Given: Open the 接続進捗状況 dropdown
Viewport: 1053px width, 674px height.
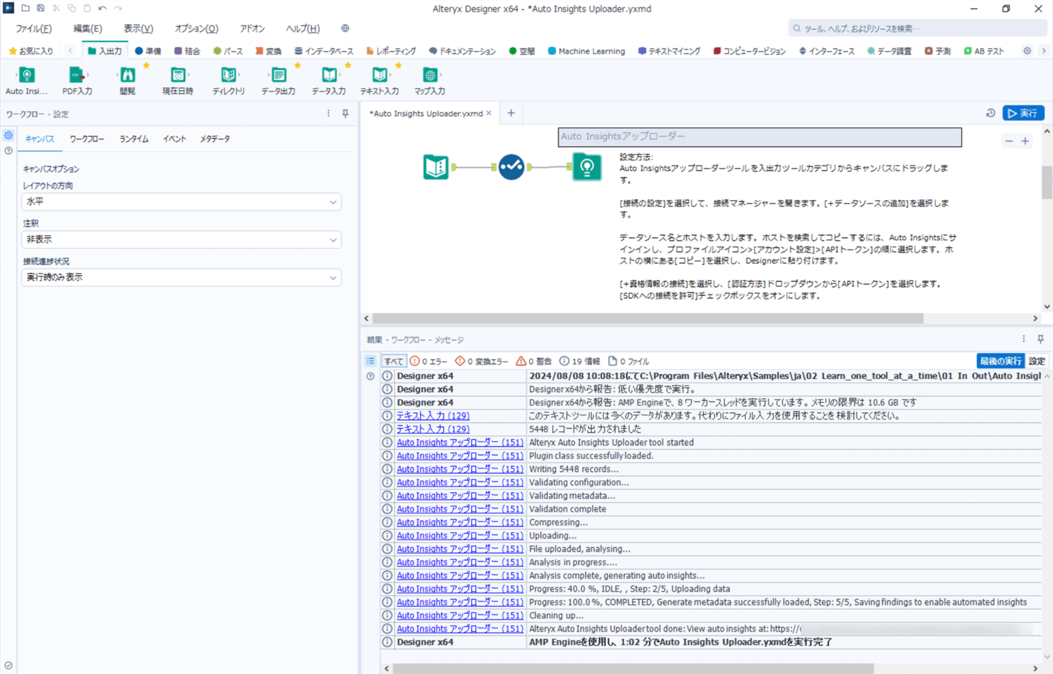Looking at the screenshot, I should coord(181,277).
